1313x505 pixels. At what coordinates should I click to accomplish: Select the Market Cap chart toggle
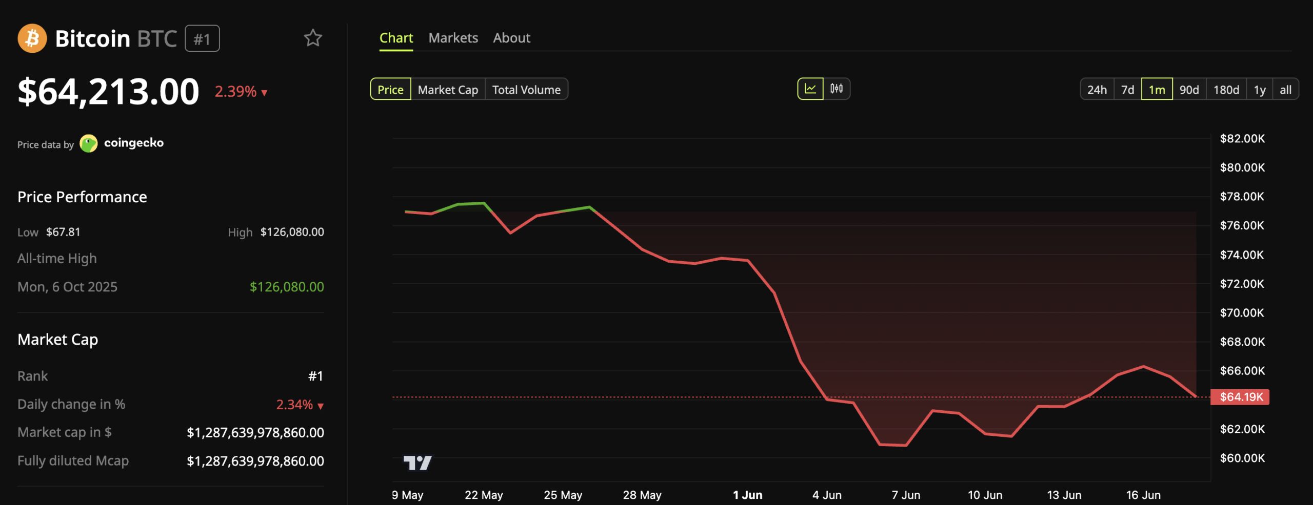pyautogui.click(x=448, y=89)
